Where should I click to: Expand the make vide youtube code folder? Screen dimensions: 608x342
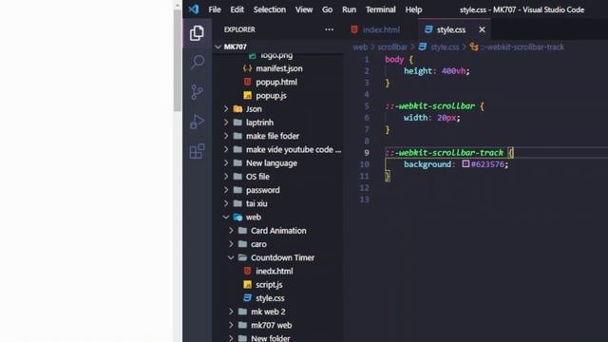click(226, 149)
